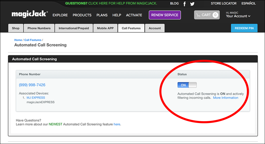Open the More Information link
The width and height of the screenshot is (265, 144).
pyautogui.click(x=225, y=98)
